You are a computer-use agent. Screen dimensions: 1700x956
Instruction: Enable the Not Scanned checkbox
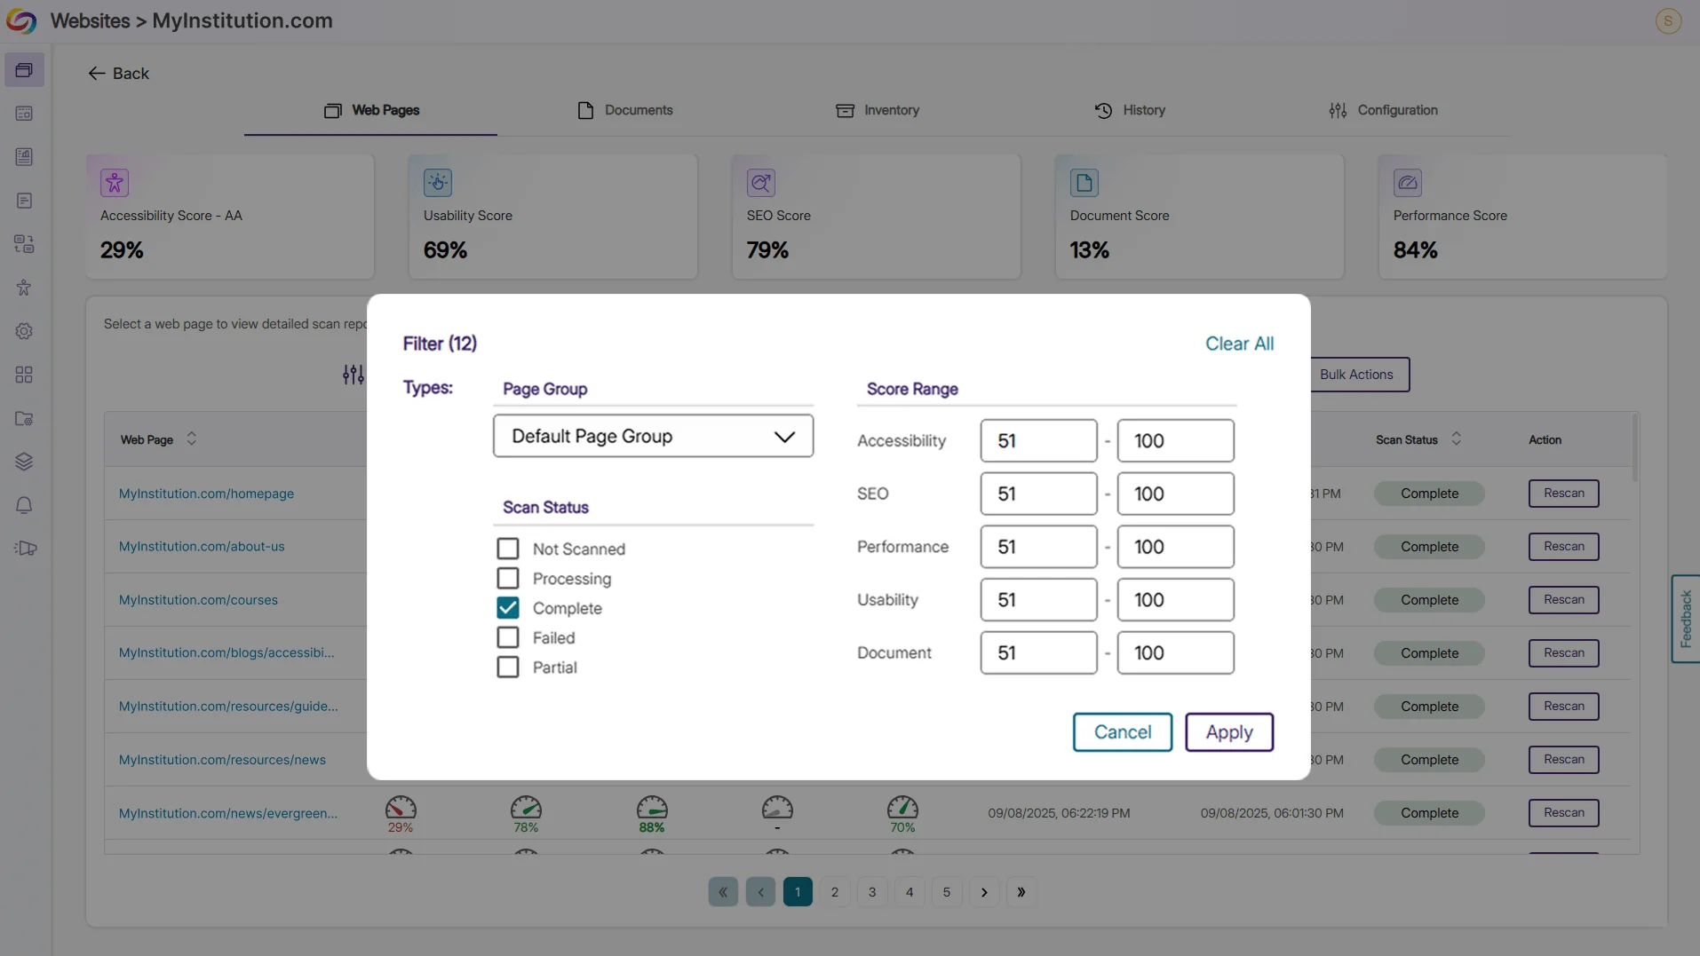click(507, 549)
